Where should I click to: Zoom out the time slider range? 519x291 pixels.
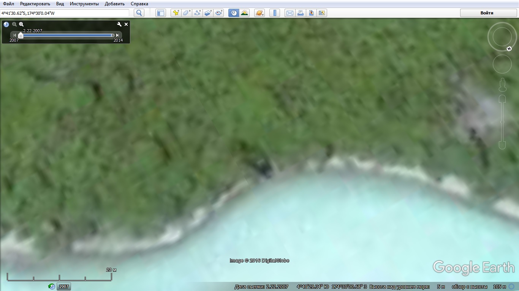(14, 24)
